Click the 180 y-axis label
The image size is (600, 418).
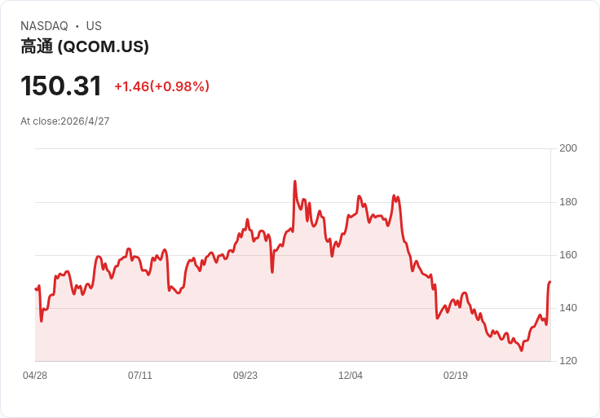(x=568, y=202)
